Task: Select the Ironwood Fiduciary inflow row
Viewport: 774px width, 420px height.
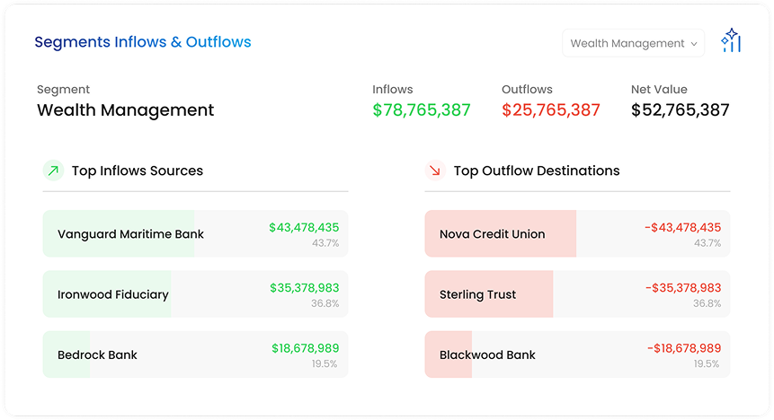Action: (x=195, y=293)
